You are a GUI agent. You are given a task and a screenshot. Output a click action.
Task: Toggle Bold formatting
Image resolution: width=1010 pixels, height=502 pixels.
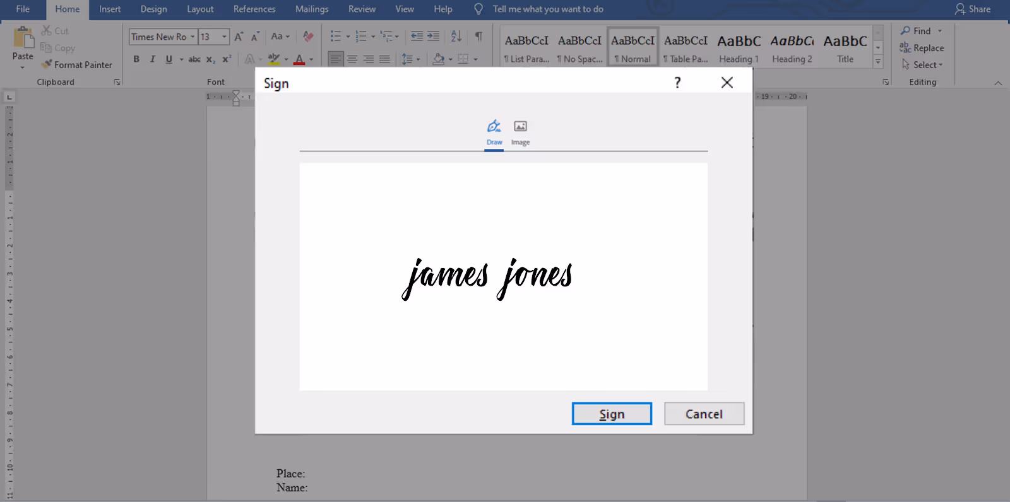click(136, 59)
